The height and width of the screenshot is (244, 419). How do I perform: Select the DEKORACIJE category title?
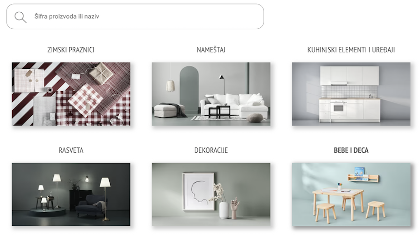coord(211,150)
